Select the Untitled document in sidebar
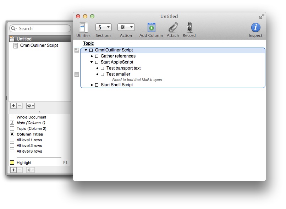Viewport: 286px width, 209px height. pyautogui.click(x=40, y=39)
